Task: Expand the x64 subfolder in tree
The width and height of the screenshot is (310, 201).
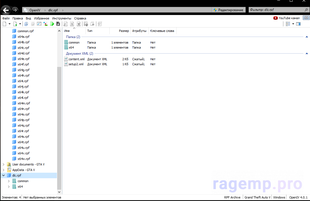Action: (x=9, y=187)
